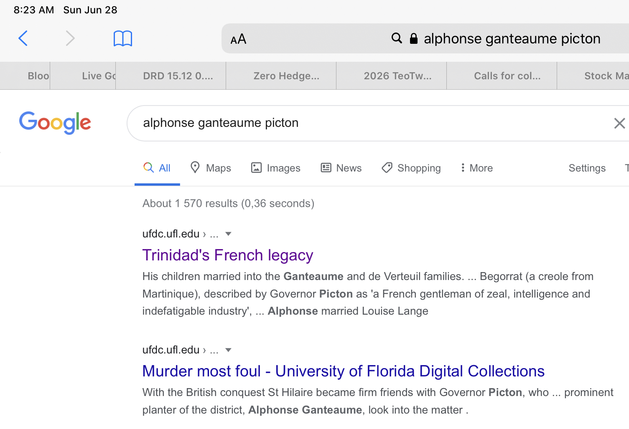The width and height of the screenshot is (629, 429).
Task: Tap the Safari back arrow
Action: pyautogui.click(x=23, y=38)
